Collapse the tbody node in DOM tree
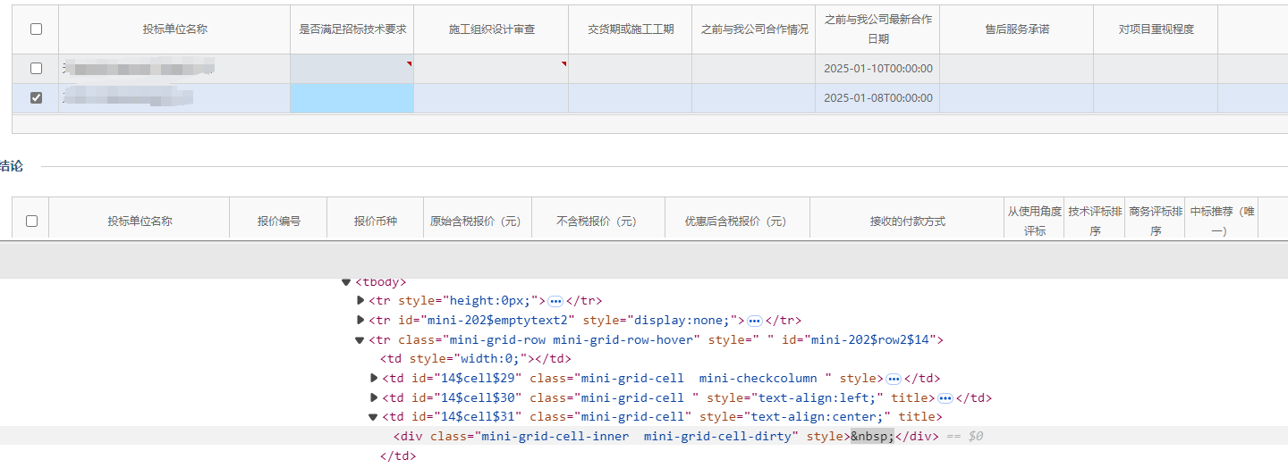Screen dimensions: 1288x468 click(x=346, y=282)
